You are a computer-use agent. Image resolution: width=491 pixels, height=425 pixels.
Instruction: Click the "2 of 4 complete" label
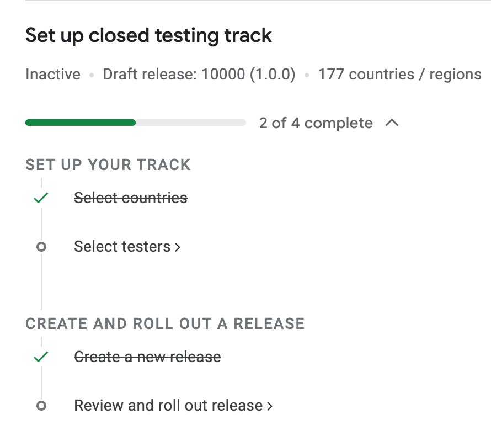(x=316, y=123)
